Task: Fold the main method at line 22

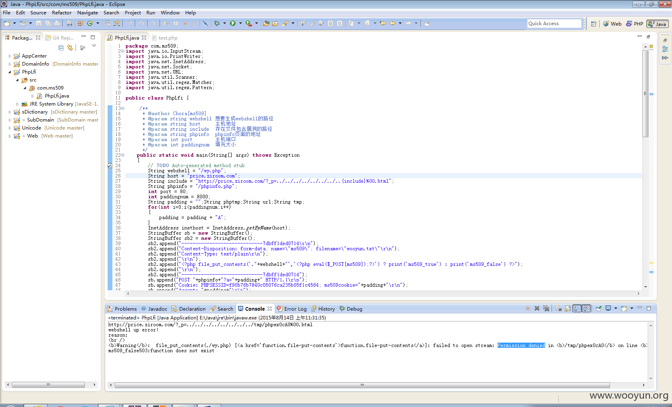Action: (122, 155)
